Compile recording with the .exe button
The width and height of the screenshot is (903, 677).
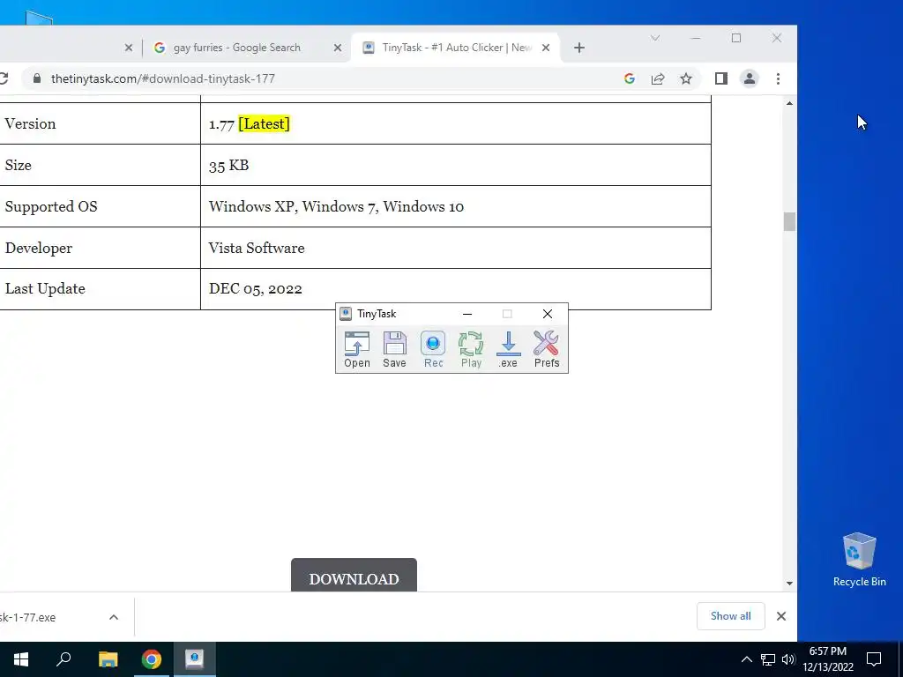(508, 349)
